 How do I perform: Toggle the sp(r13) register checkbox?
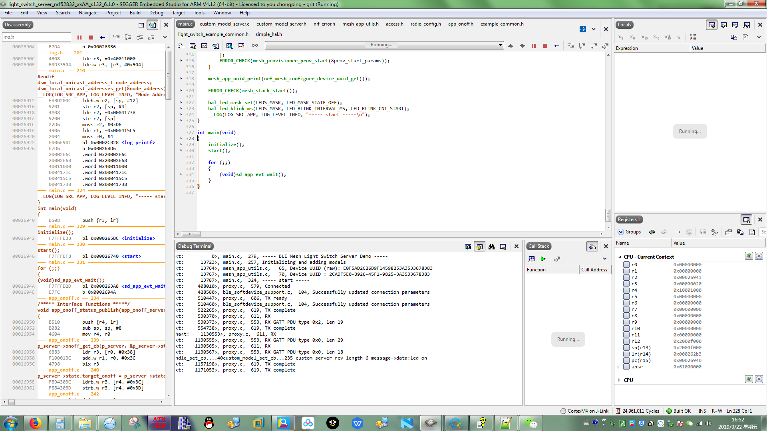626,348
